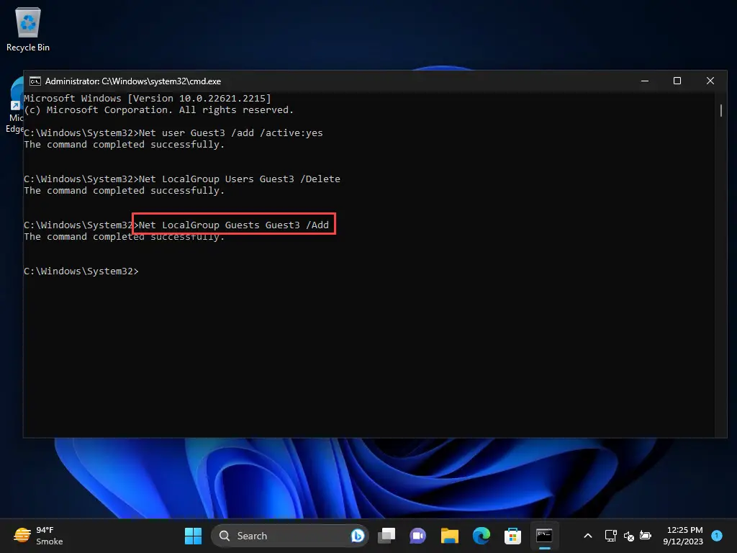Click the Microsoft Corporation copyright line
Image resolution: width=737 pixels, height=553 pixels.
click(x=158, y=110)
